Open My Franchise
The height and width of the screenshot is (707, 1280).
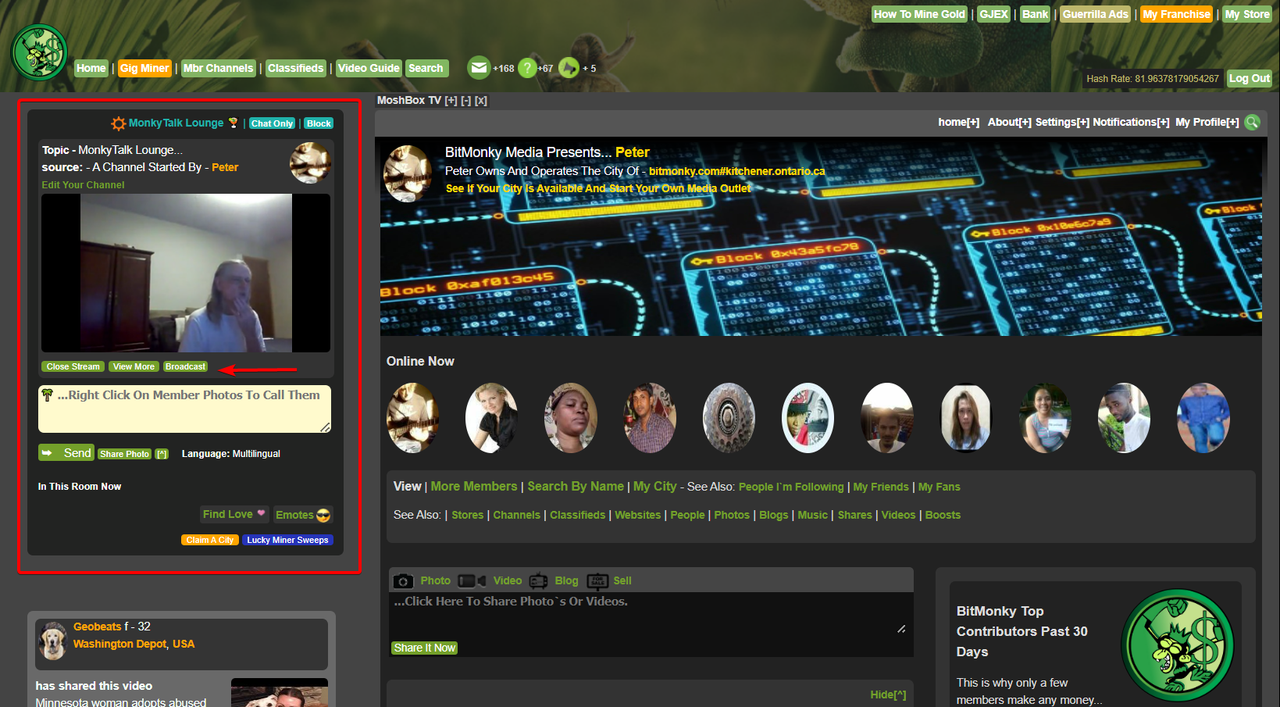[x=1176, y=14]
